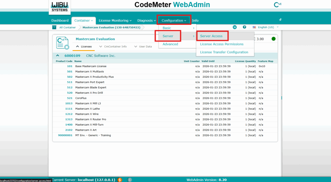This screenshot has width=331, height=182.
Task: Open the help question mark icon
Action: click(244, 27)
